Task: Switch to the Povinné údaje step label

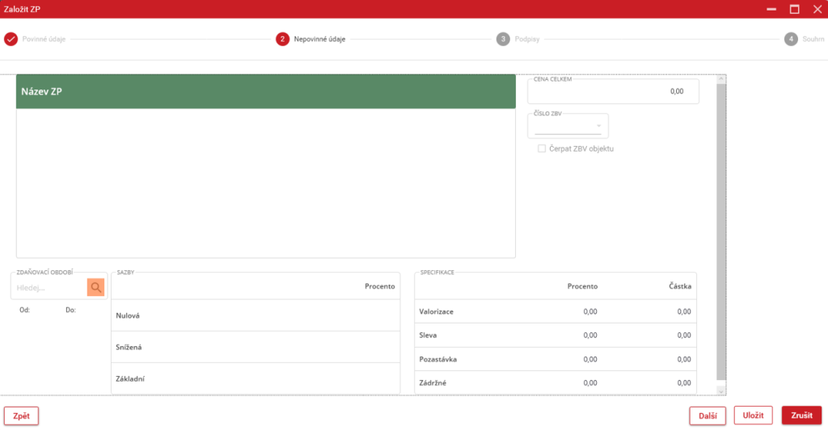Action: click(44, 39)
